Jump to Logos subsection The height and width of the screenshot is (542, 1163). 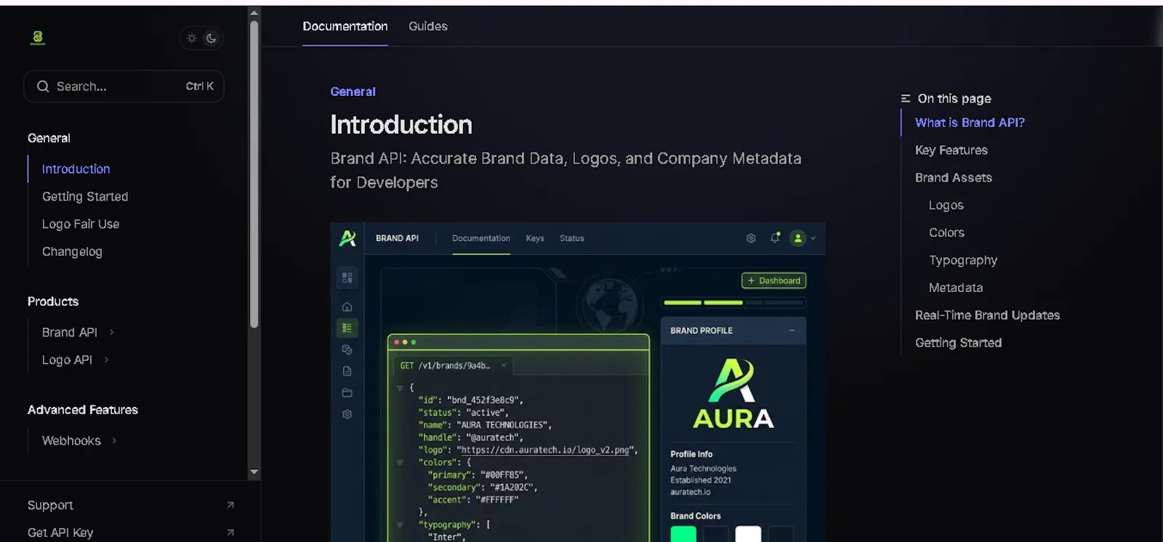pyautogui.click(x=946, y=205)
